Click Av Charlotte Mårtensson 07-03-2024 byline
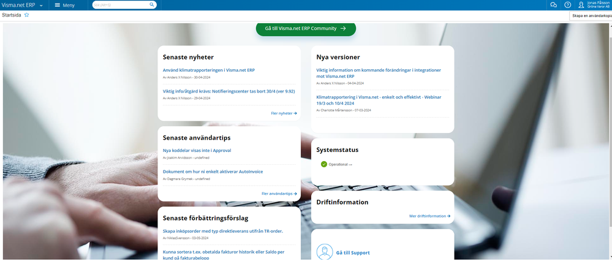612x261 pixels. coord(344,110)
